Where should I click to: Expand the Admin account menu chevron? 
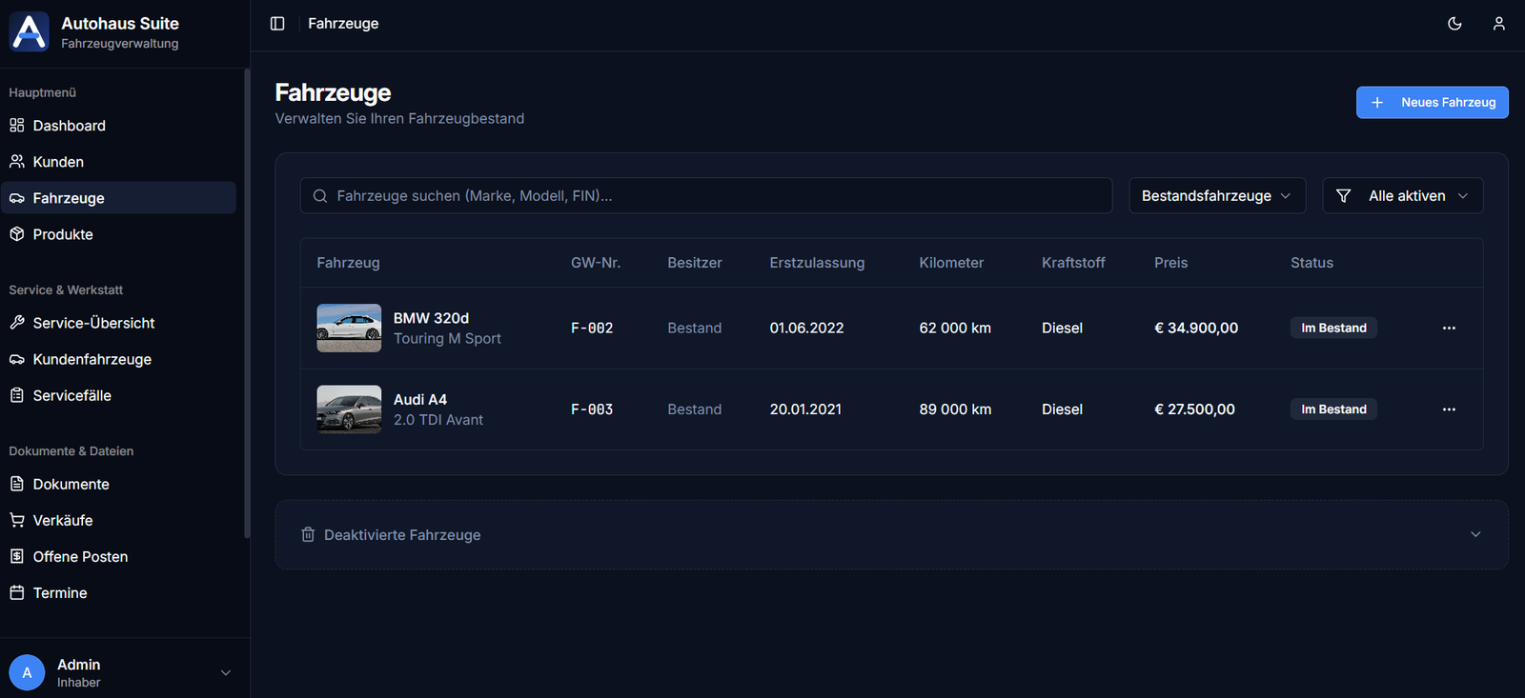tap(226, 672)
